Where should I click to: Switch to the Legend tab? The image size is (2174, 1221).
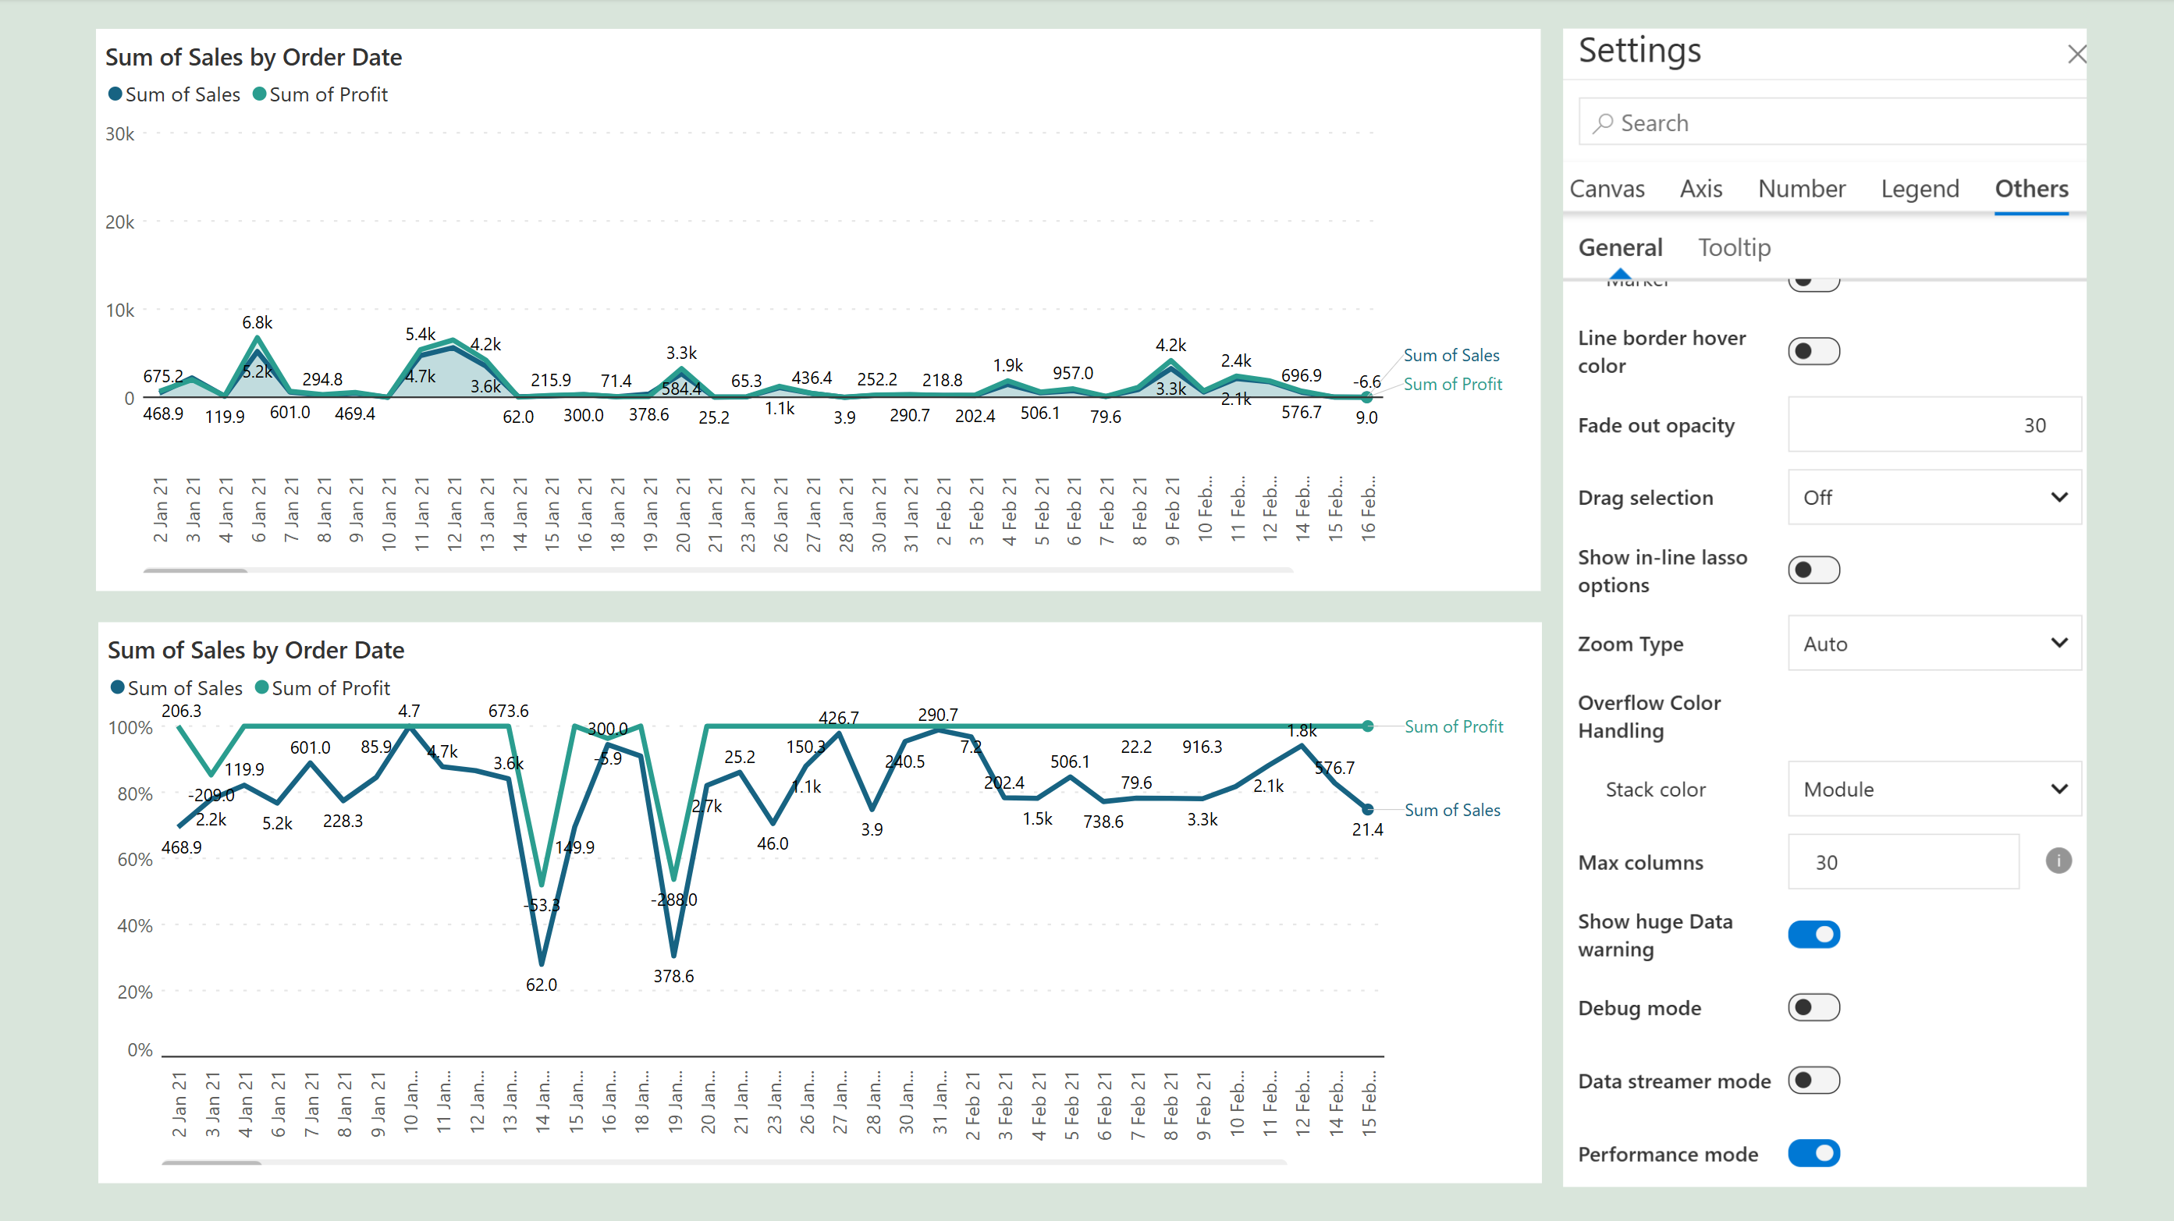point(1919,188)
